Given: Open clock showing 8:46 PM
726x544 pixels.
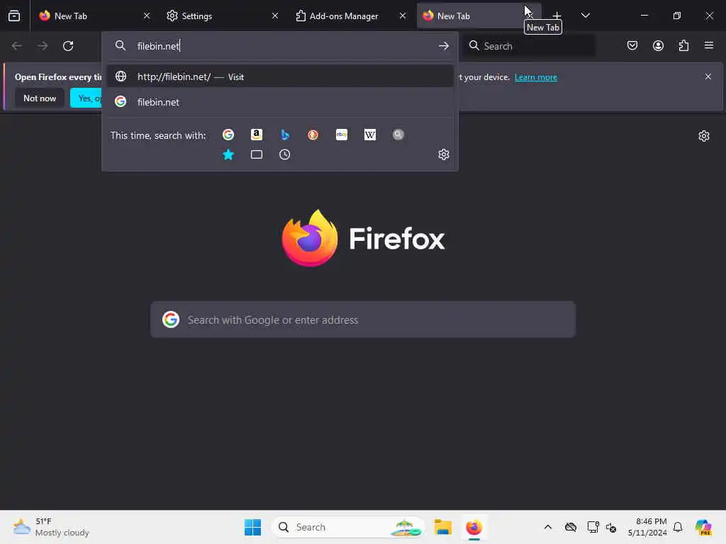Looking at the screenshot, I should (x=647, y=527).
